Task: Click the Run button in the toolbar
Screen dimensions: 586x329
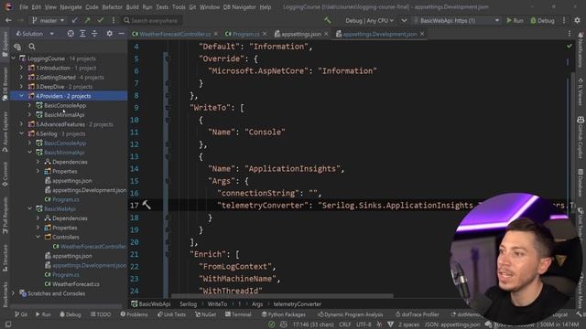Action: coord(515,20)
